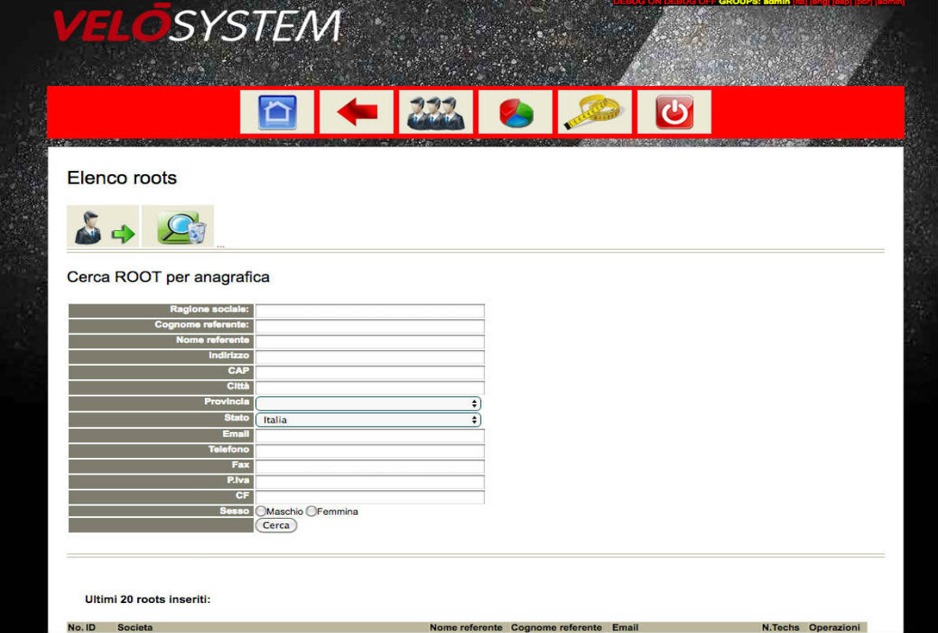Click the VeloSystem logo

(x=197, y=24)
